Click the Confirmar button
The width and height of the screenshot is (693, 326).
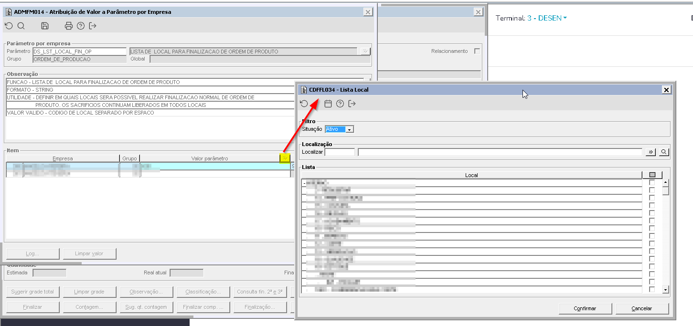coord(585,308)
